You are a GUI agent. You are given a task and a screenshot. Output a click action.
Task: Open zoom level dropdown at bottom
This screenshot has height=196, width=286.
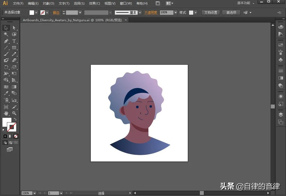click(x=35, y=193)
